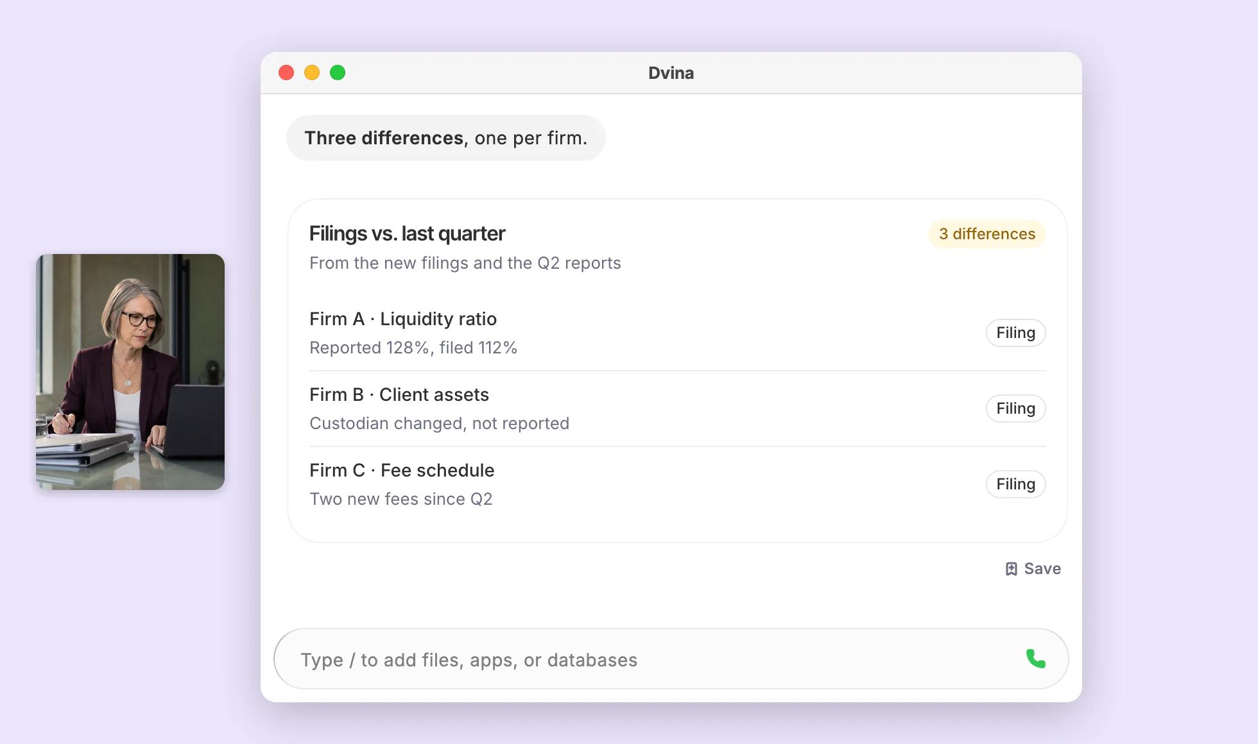The height and width of the screenshot is (744, 1258).
Task: Click the Filings vs. last quarter heading
Action: pos(407,233)
